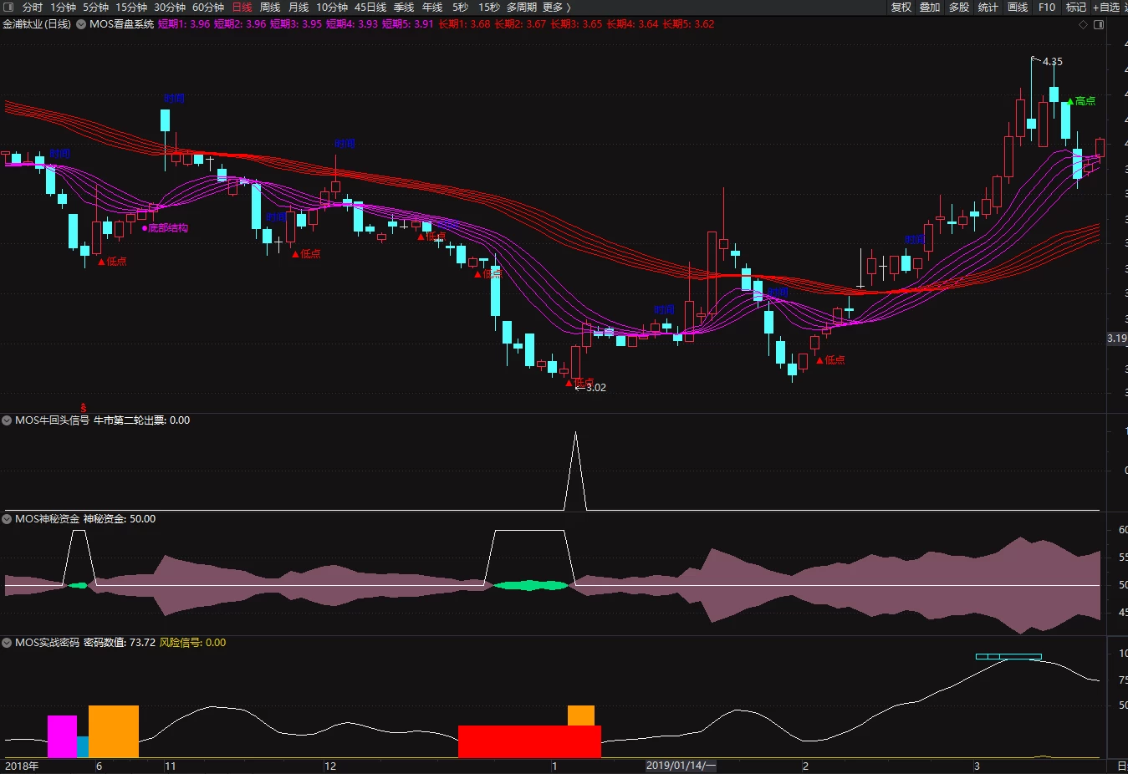The image size is (1128, 774).
Task: Open the MOS神秘资金 indicator dropdown
Action: (x=8, y=519)
